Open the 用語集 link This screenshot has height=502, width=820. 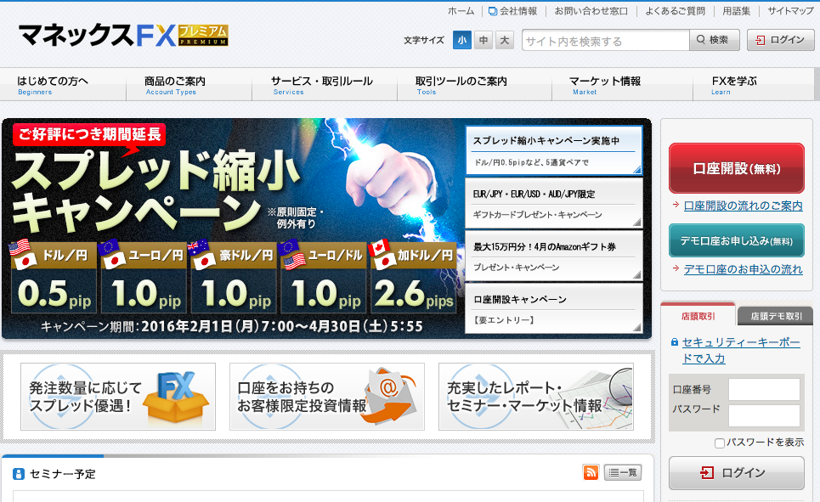click(737, 11)
